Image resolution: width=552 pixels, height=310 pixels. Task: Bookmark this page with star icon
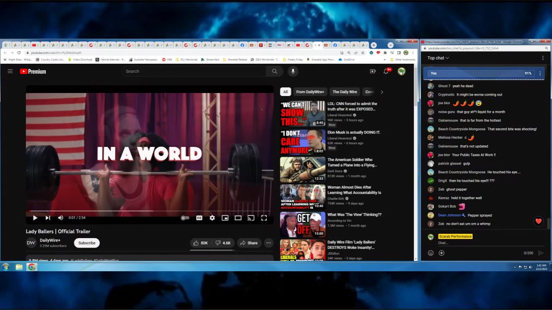pos(362,53)
